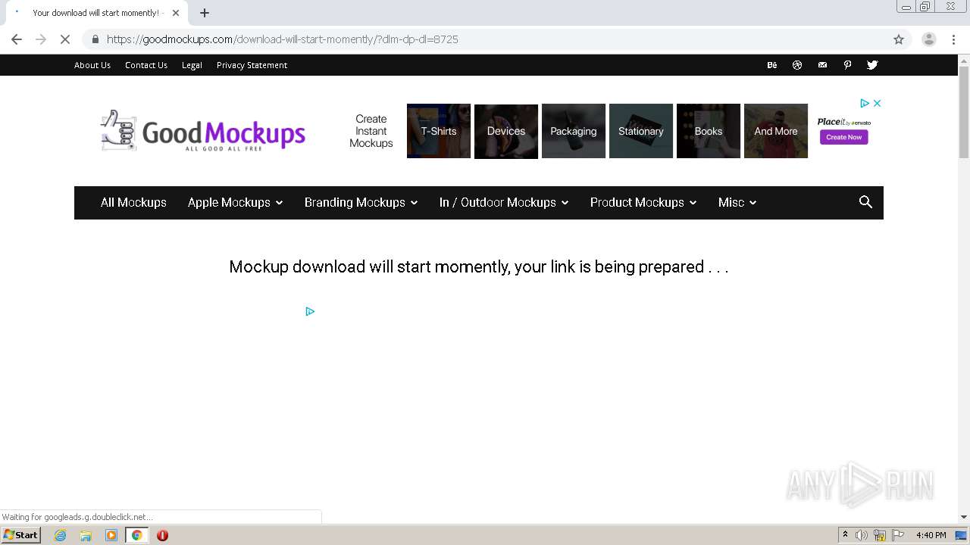Select Packaging ad thumbnail
970x545 pixels.
574,131
